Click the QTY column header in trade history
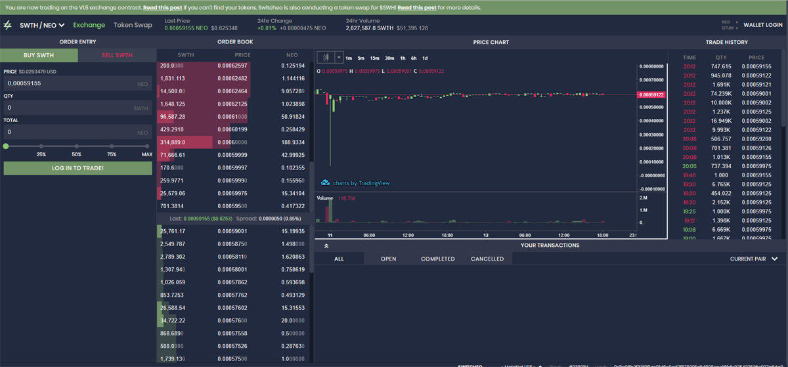Screen dimensions: 788x367 721,58
